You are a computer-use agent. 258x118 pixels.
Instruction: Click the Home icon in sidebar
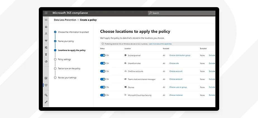46,27
